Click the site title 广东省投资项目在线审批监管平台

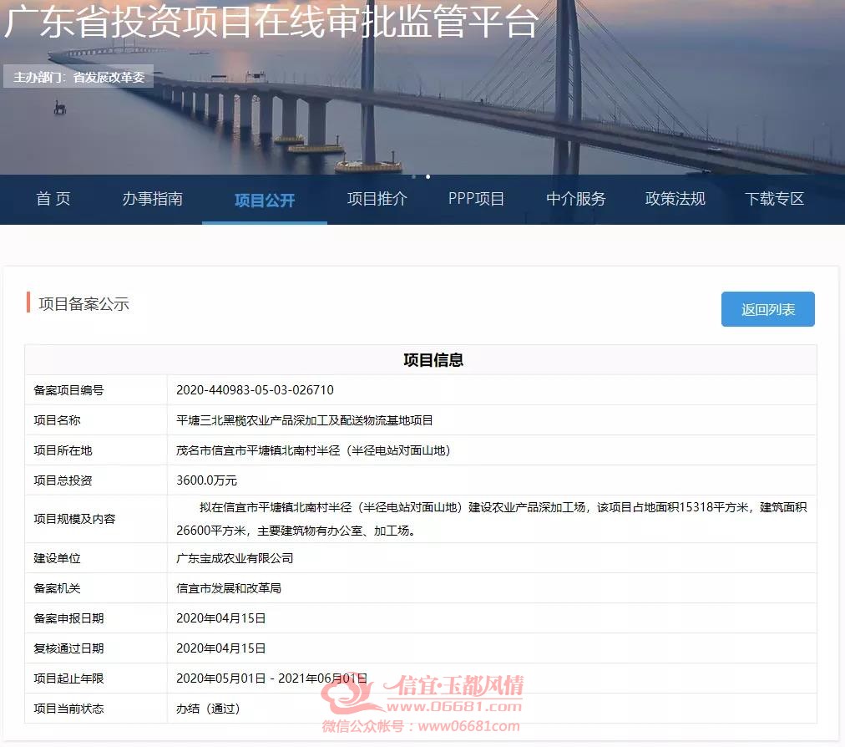tap(271, 22)
